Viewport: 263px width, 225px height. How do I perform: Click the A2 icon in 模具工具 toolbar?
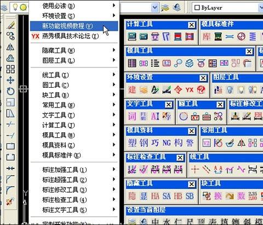coord(167,63)
